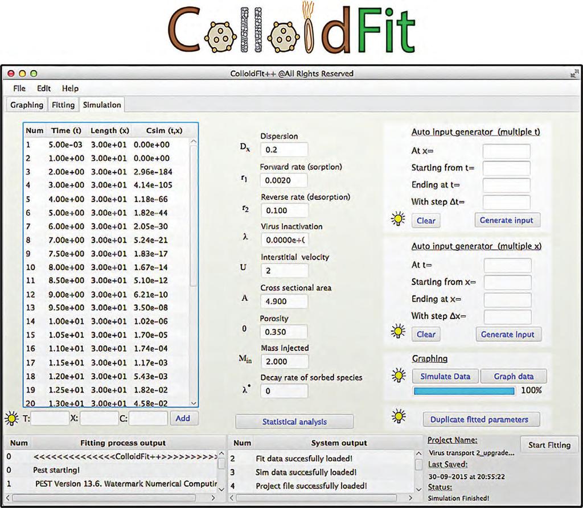Click Add button below data table
The width and height of the screenshot is (583, 508).
pos(183,419)
